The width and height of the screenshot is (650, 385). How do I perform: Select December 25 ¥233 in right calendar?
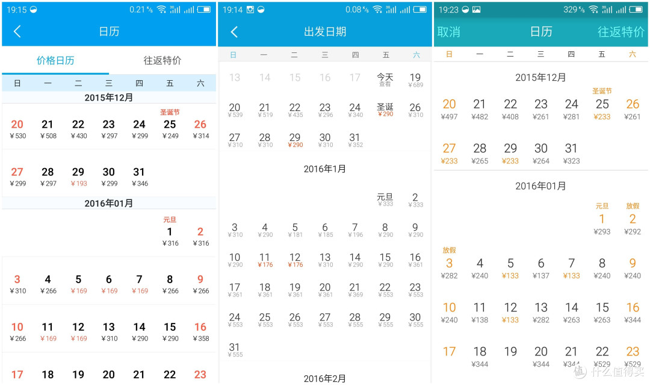coord(602,104)
